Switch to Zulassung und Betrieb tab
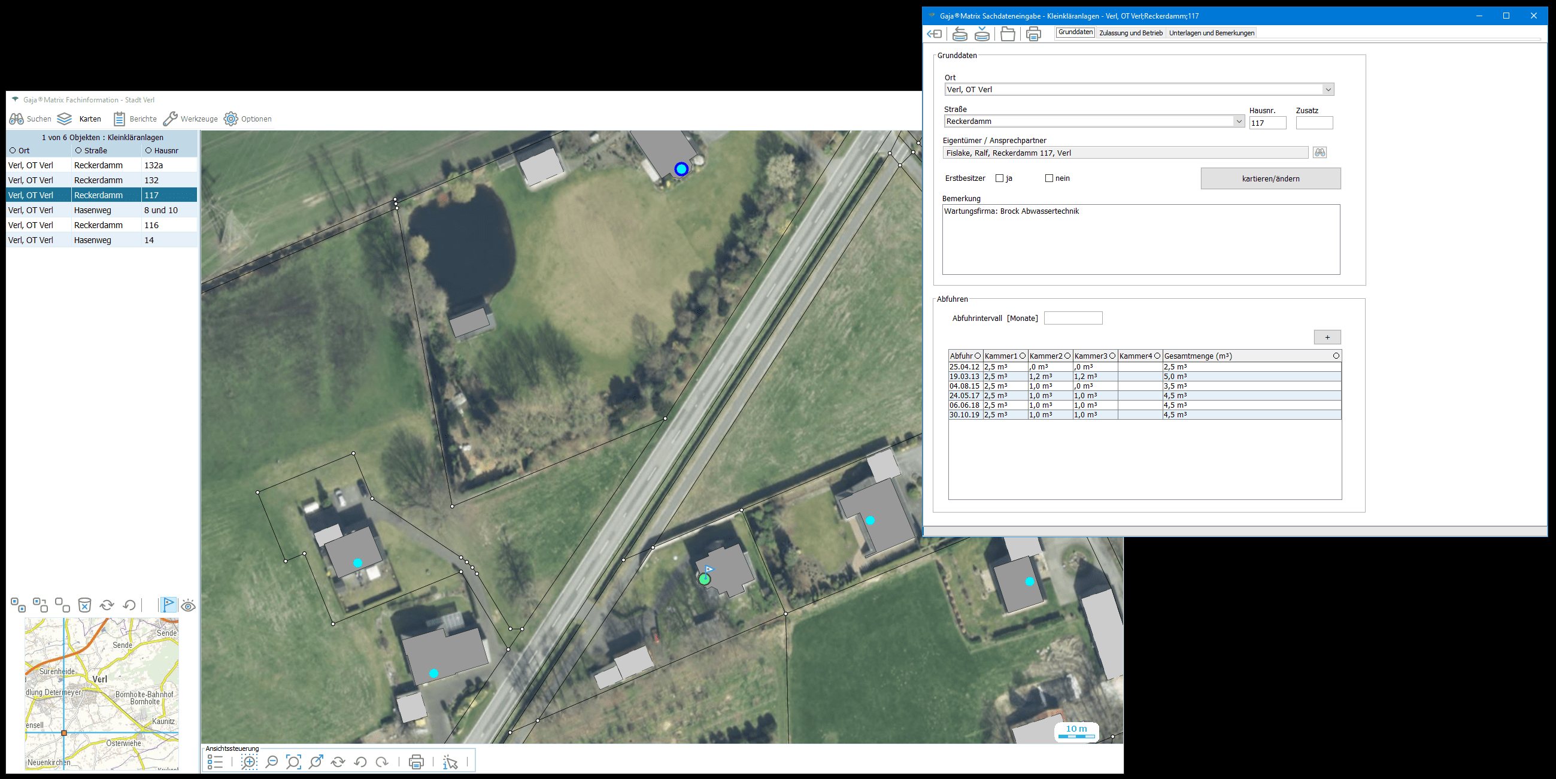 [1131, 33]
